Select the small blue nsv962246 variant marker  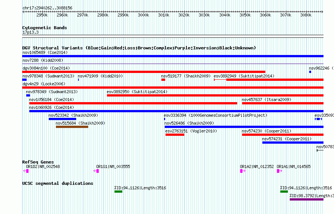click(x=310, y=72)
